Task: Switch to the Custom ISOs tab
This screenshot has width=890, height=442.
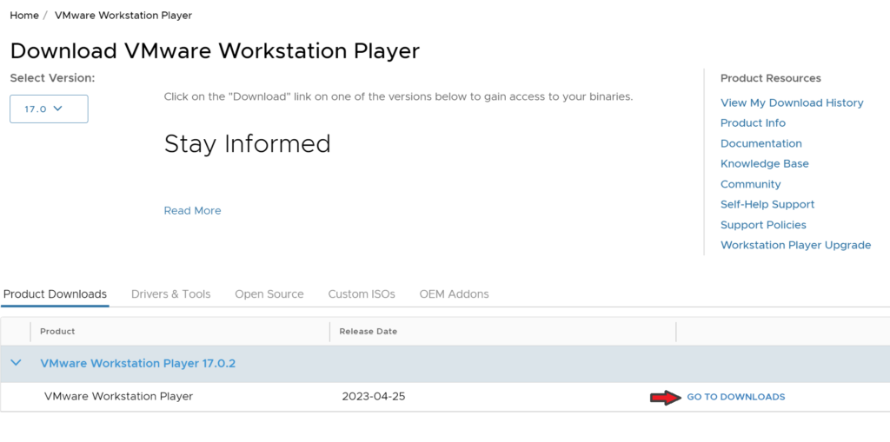Action: (362, 294)
